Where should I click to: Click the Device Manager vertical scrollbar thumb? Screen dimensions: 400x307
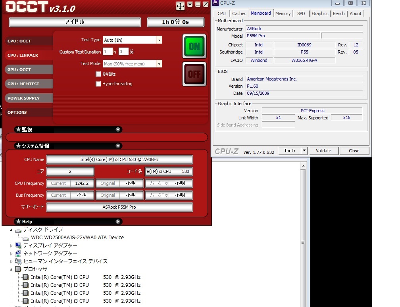click(303, 242)
